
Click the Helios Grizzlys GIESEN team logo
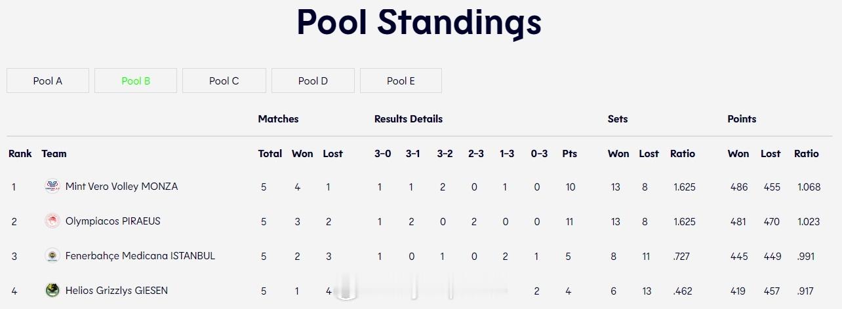tap(52, 290)
